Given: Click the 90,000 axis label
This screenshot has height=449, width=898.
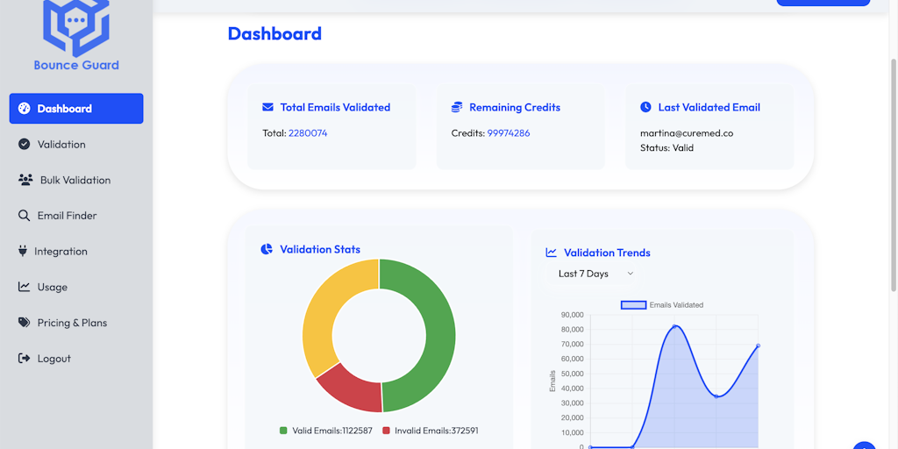Looking at the screenshot, I should (x=570, y=315).
